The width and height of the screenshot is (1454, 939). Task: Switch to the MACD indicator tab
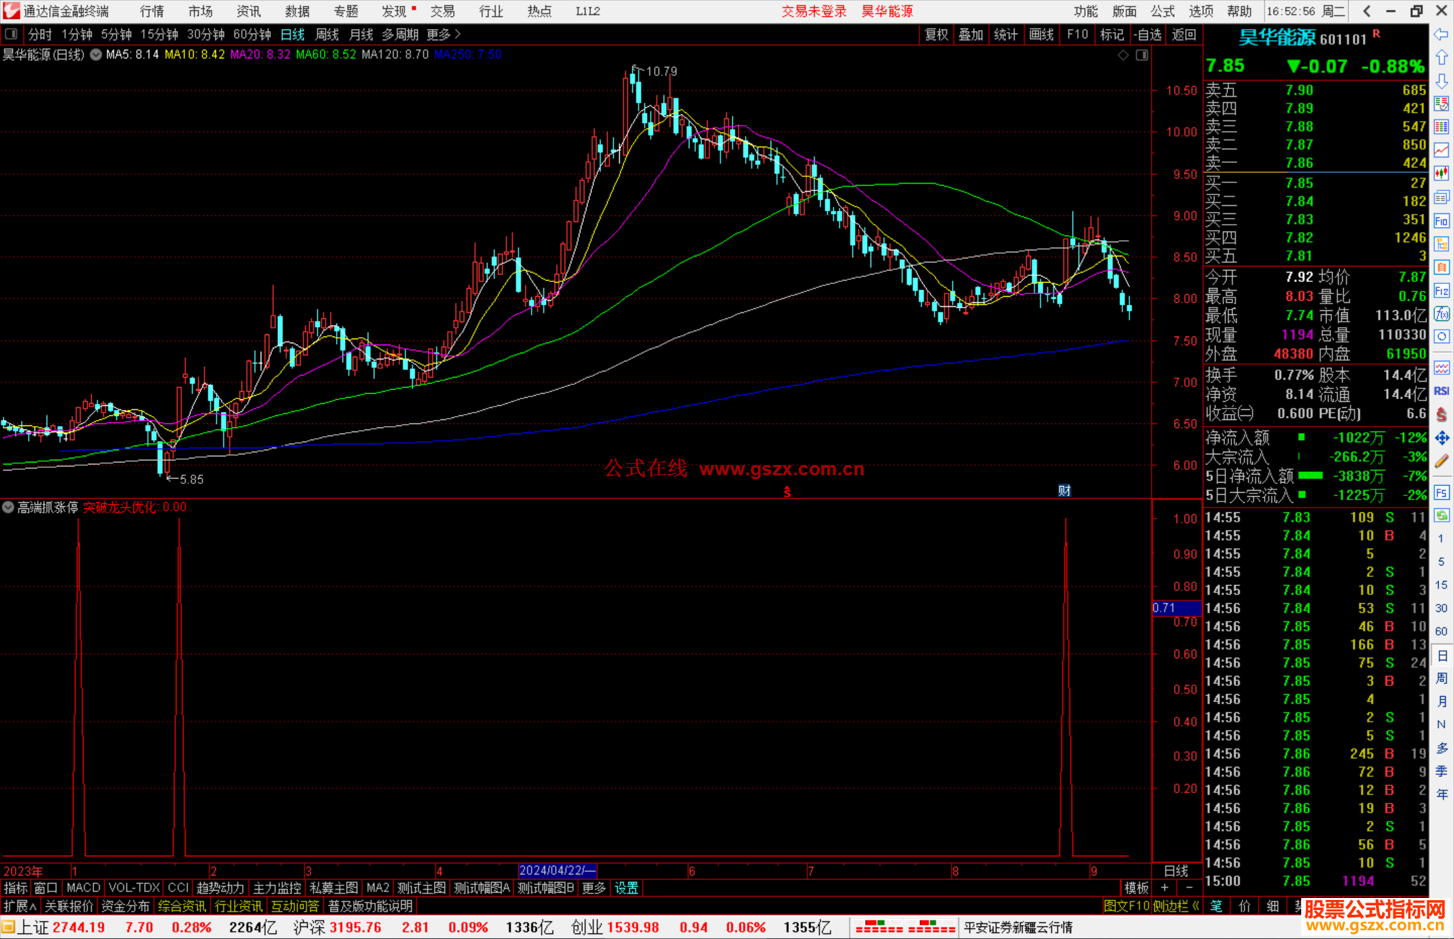pos(83,888)
